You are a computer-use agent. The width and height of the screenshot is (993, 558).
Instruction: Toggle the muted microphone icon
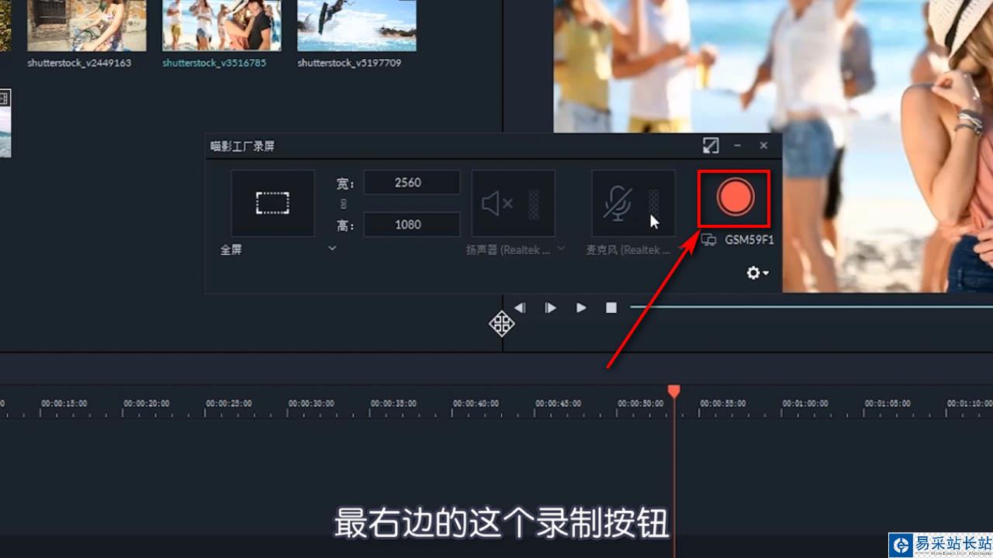618,204
